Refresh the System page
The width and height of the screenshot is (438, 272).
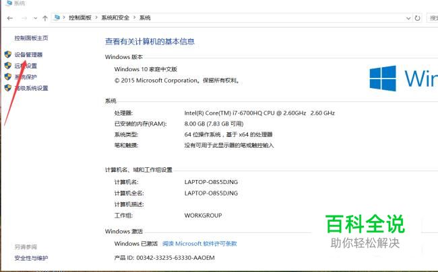417,18
